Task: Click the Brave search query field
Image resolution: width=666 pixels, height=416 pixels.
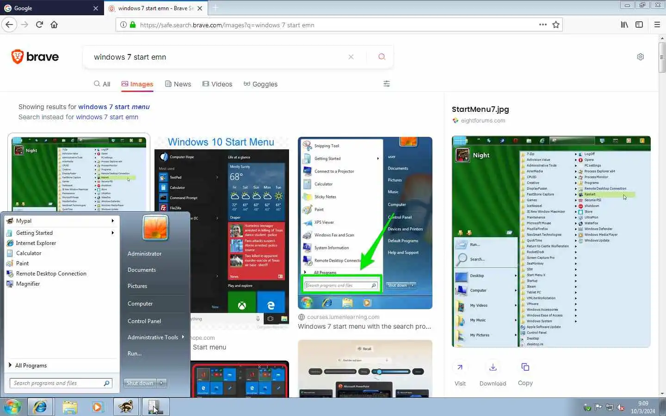Action: (217, 57)
